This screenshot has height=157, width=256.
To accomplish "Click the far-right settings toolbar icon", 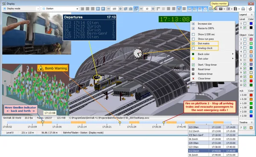I will coord(250,9).
